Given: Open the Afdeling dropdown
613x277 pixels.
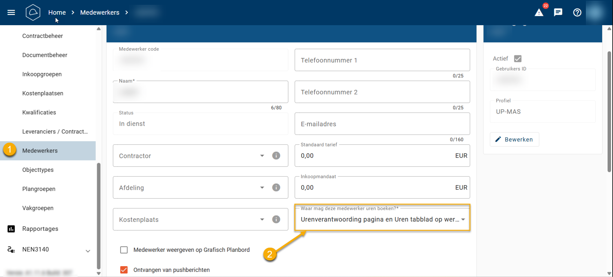Looking at the screenshot, I should [x=192, y=188].
